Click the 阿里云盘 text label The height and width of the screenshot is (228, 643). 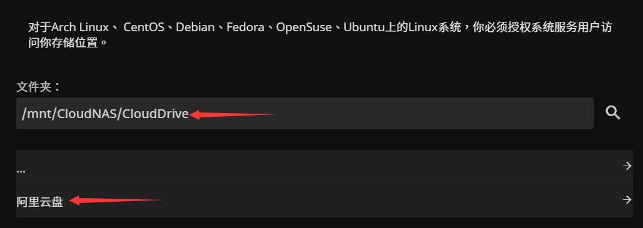40,201
